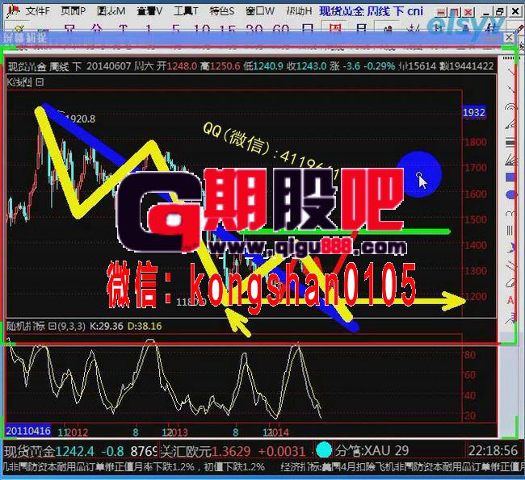525x480 pixels.
Task: Select the pencil triangle drawing tool
Action: tap(511, 124)
